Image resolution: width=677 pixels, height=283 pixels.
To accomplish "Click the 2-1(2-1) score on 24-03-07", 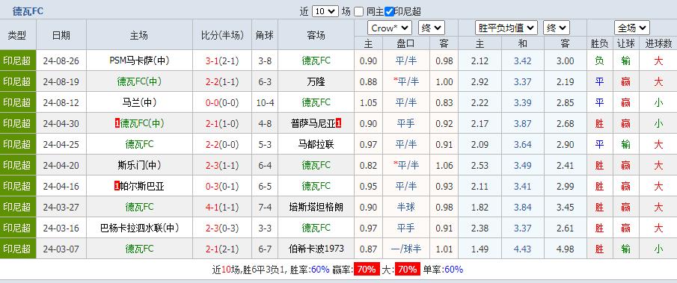I will click(x=222, y=249).
